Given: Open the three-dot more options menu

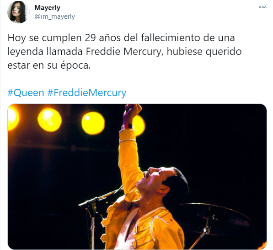Looking at the screenshot, I should 262,7.
